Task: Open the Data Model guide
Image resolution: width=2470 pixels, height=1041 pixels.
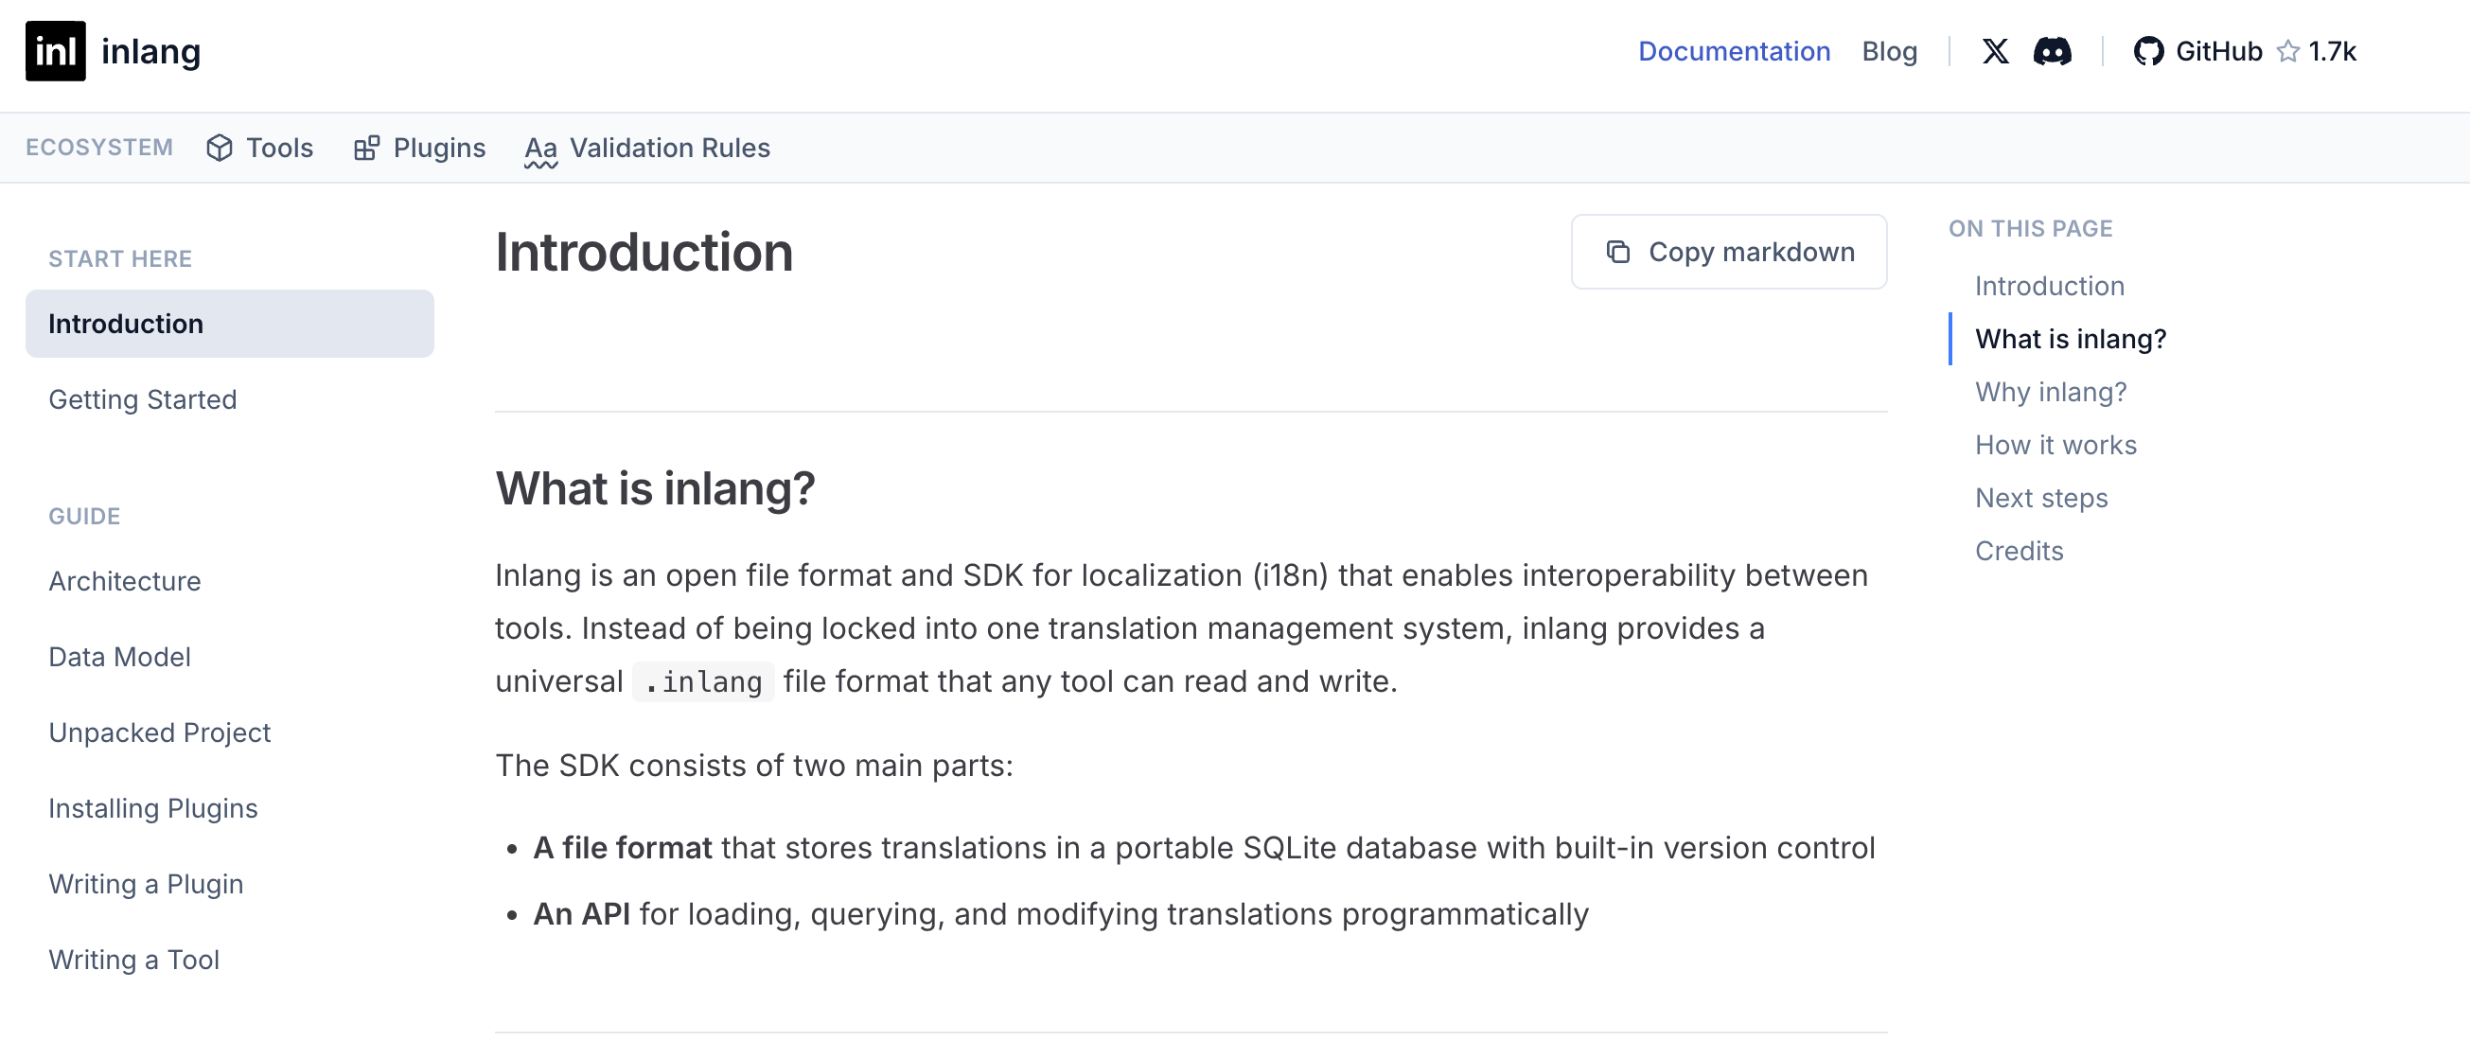Action: point(119,657)
